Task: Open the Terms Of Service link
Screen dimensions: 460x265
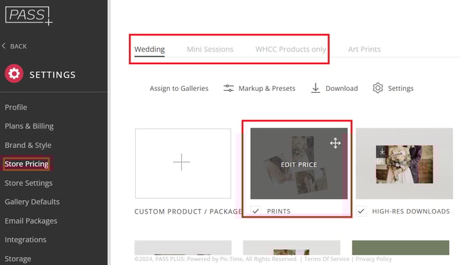Action: [327, 259]
